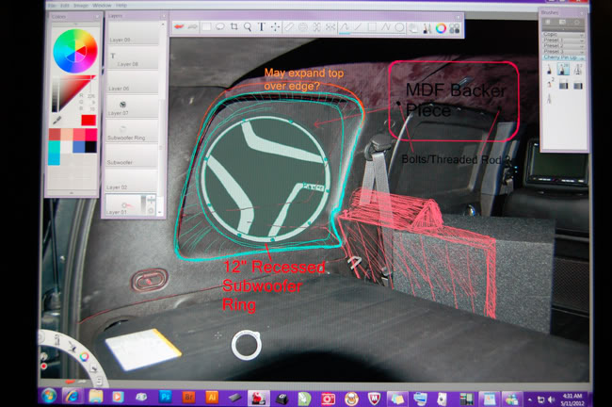Click the four-square UI toggle toolbar icon

[455, 28]
